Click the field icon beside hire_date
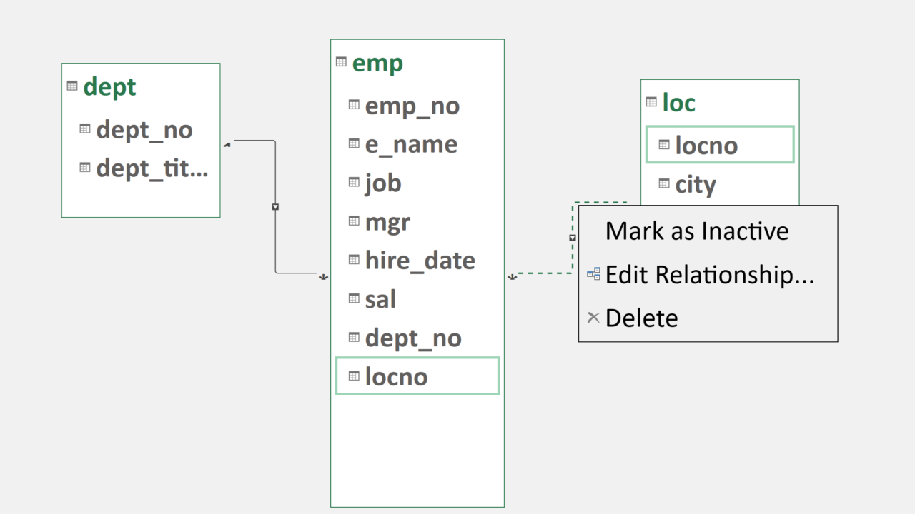This screenshot has height=514, width=915. point(354,260)
